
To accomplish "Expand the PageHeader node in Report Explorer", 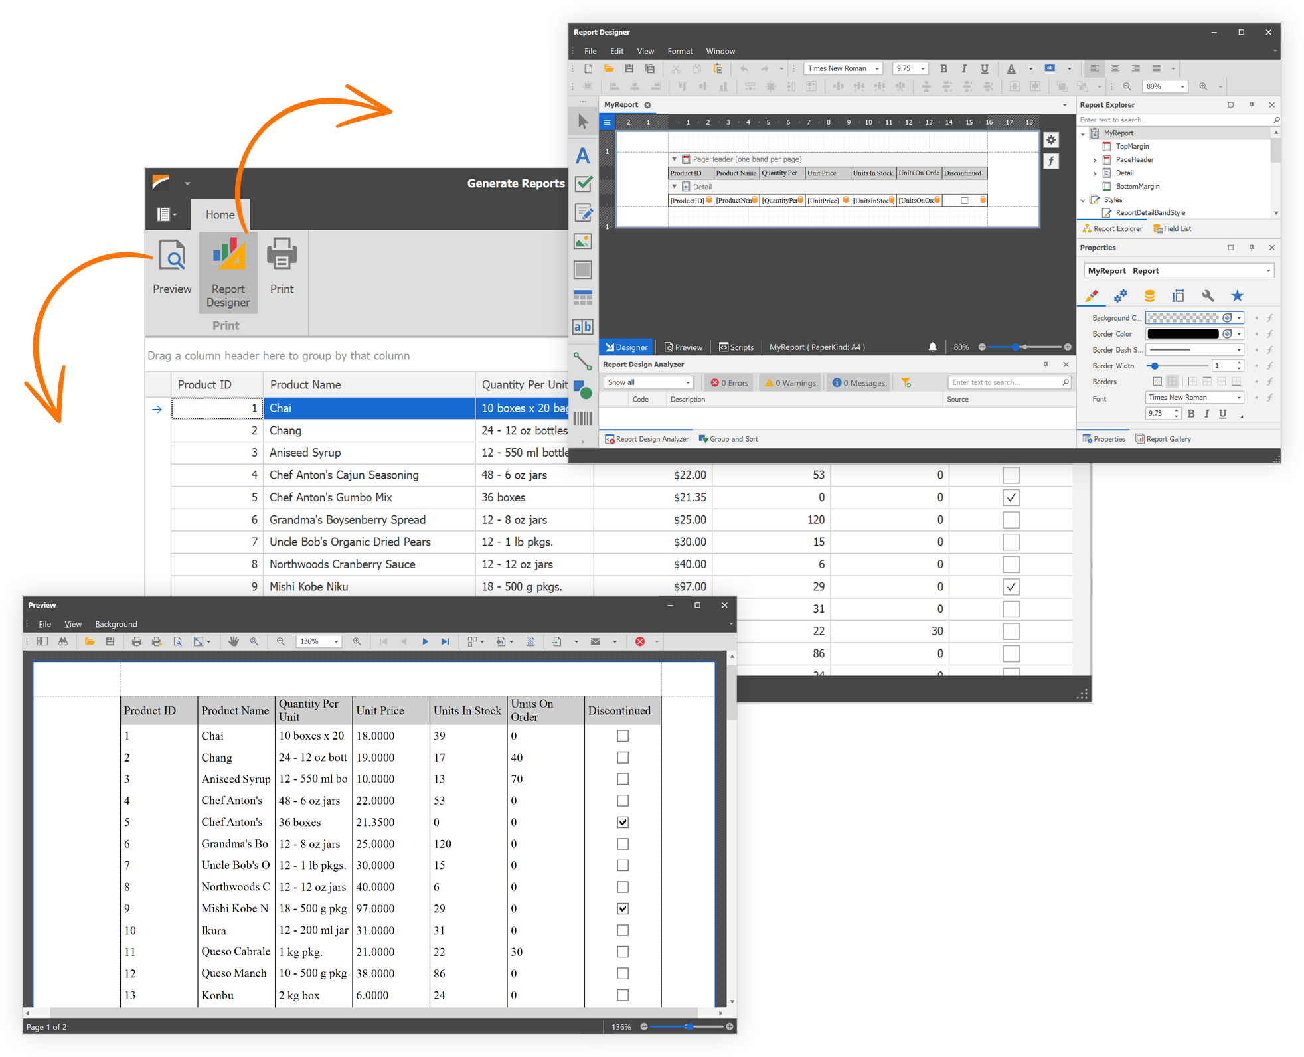I will [x=1095, y=160].
